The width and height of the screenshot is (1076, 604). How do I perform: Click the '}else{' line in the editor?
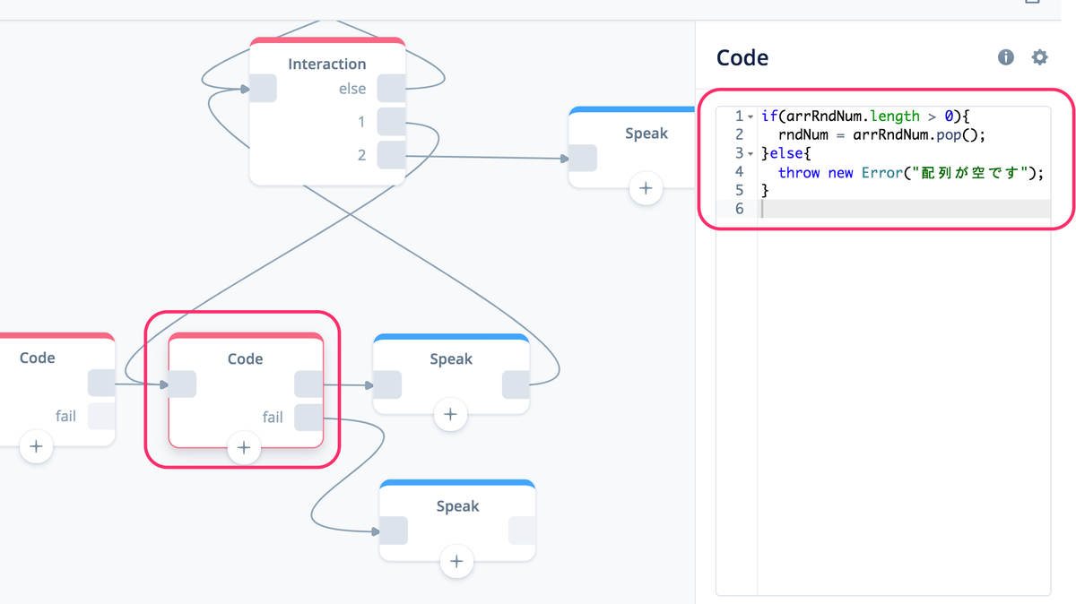click(785, 153)
